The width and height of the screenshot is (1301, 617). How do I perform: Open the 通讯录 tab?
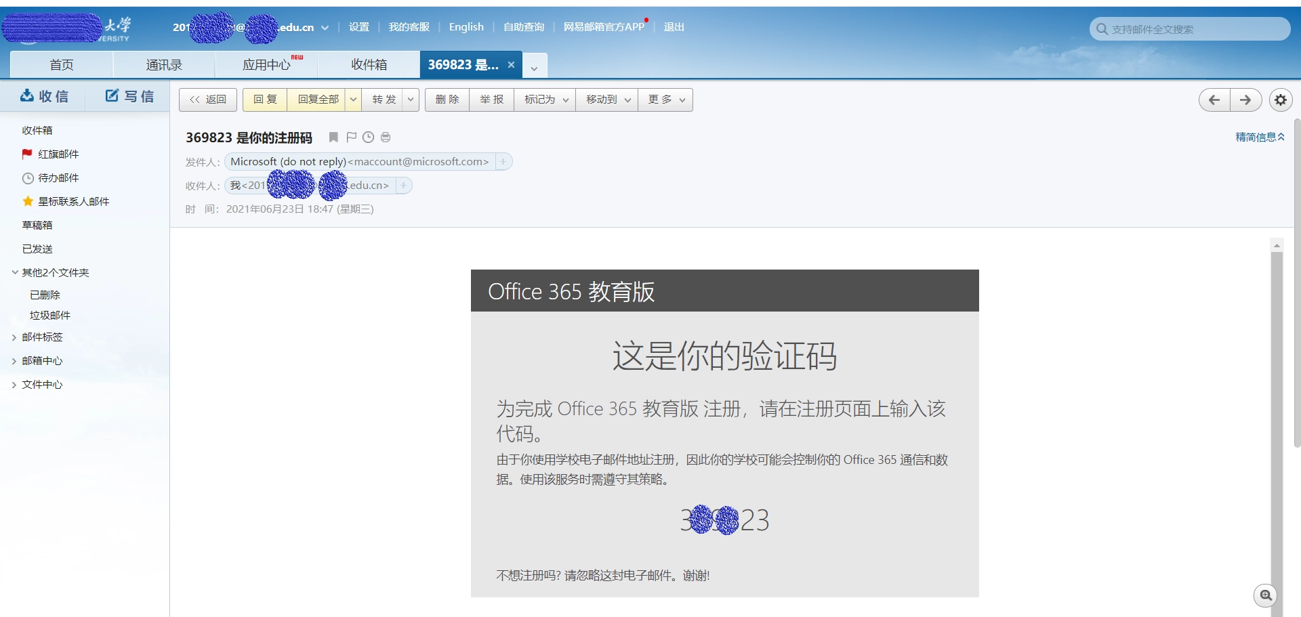[x=164, y=65]
